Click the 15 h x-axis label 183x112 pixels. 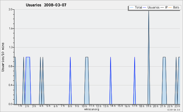pos(120,106)
